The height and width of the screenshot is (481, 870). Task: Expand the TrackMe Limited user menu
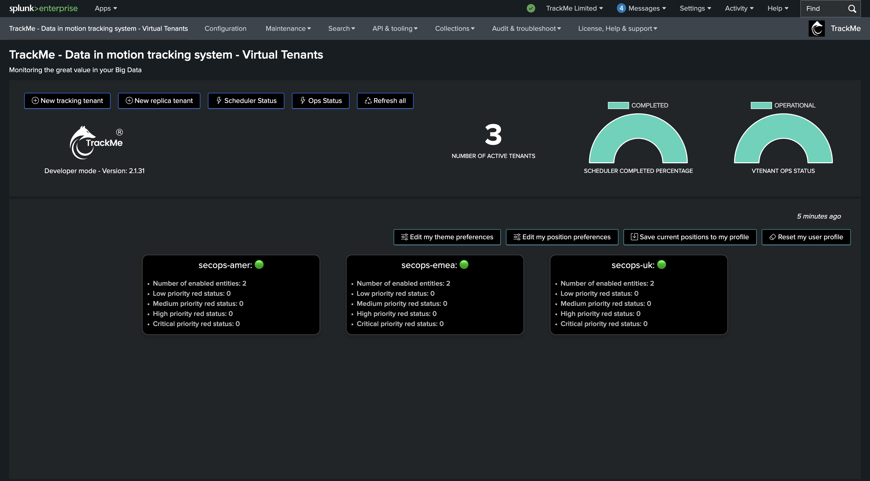pos(574,8)
